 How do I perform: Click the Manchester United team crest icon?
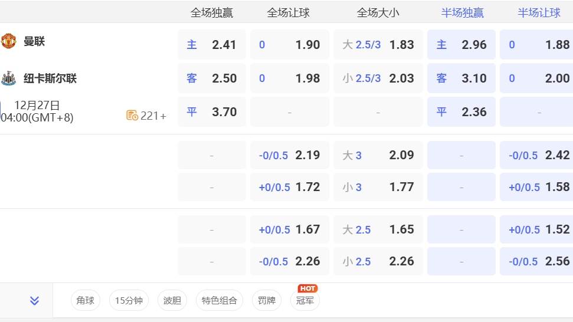(8, 41)
